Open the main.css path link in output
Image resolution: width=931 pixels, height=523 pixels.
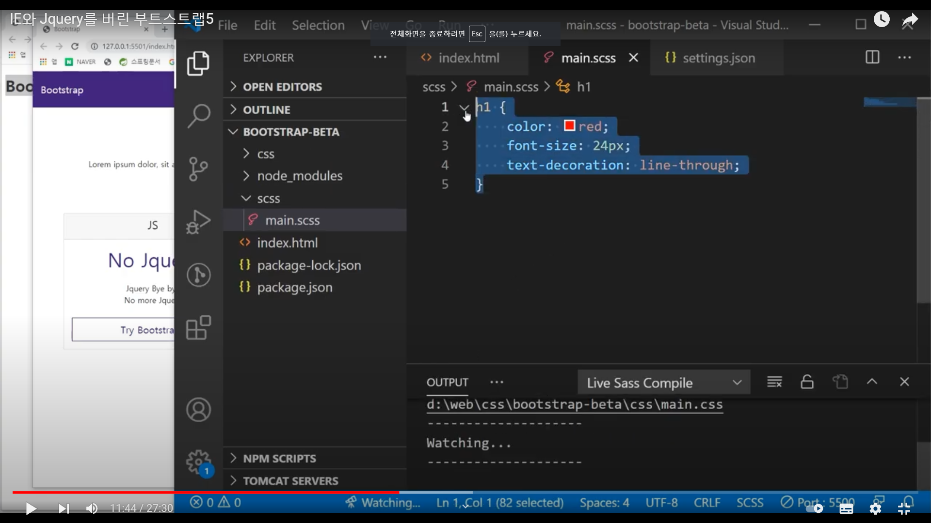point(575,405)
